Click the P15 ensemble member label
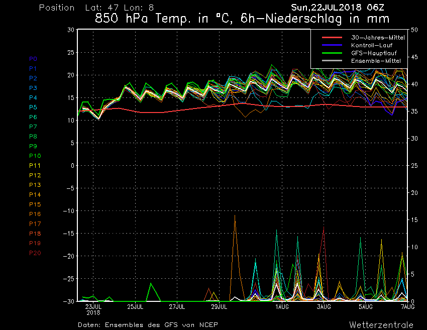 [x=35, y=204]
